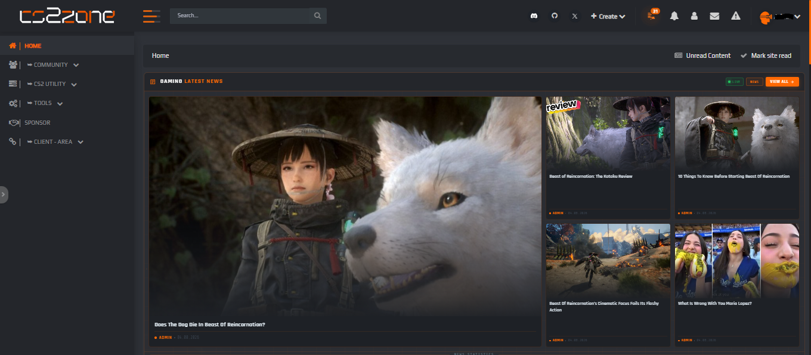811x355 pixels.
Task: Click the Home house icon in sidebar
Action: point(13,45)
